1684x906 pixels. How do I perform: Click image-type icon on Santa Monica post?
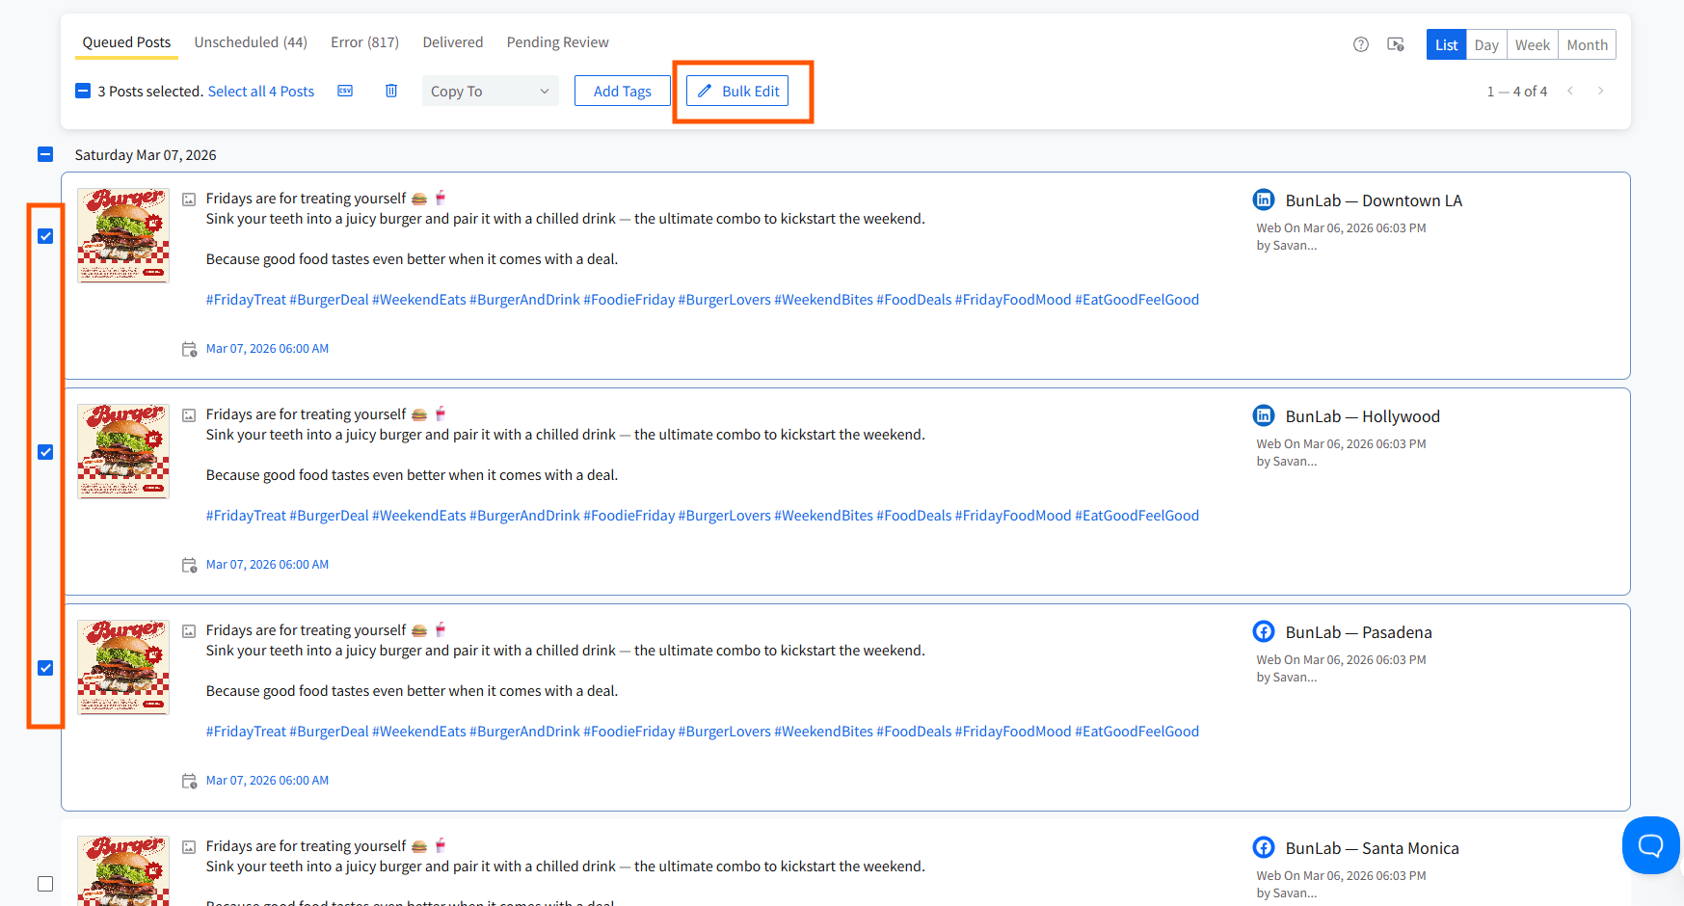click(x=189, y=847)
